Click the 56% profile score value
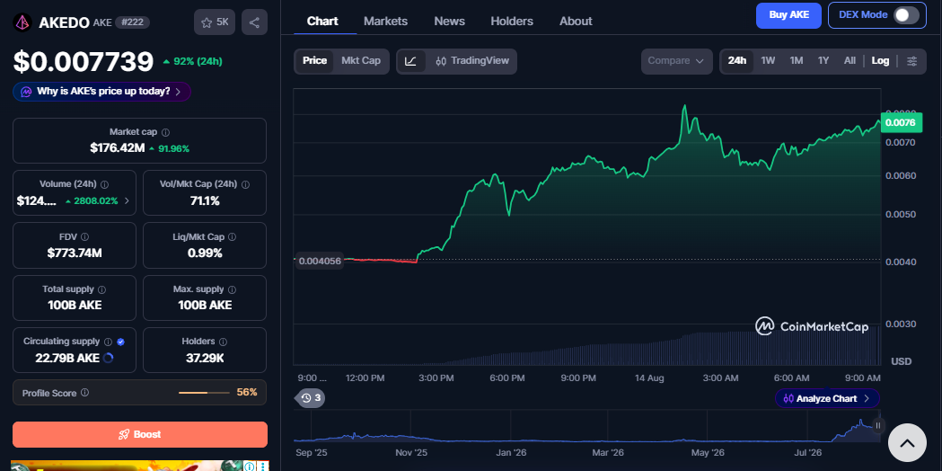942x471 pixels. [x=247, y=392]
